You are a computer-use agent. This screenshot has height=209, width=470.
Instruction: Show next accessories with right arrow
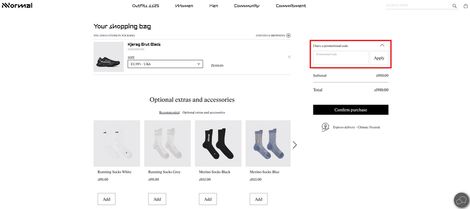(295, 145)
